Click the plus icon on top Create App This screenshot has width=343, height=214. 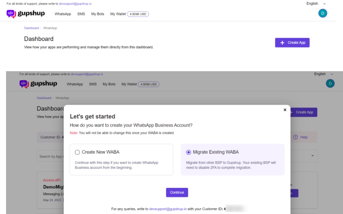282,43
